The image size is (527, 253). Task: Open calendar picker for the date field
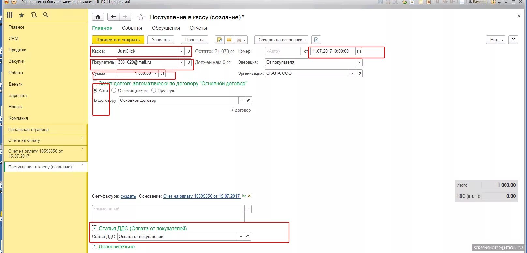359,51
